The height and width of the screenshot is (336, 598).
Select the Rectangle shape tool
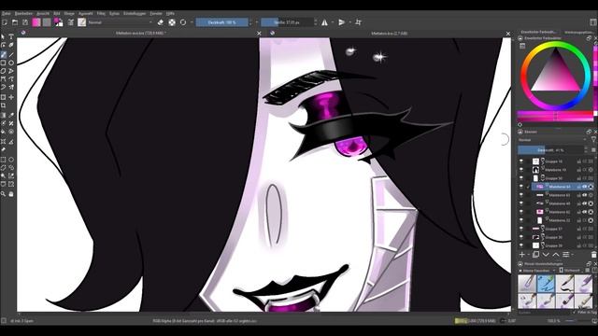click(4, 63)
